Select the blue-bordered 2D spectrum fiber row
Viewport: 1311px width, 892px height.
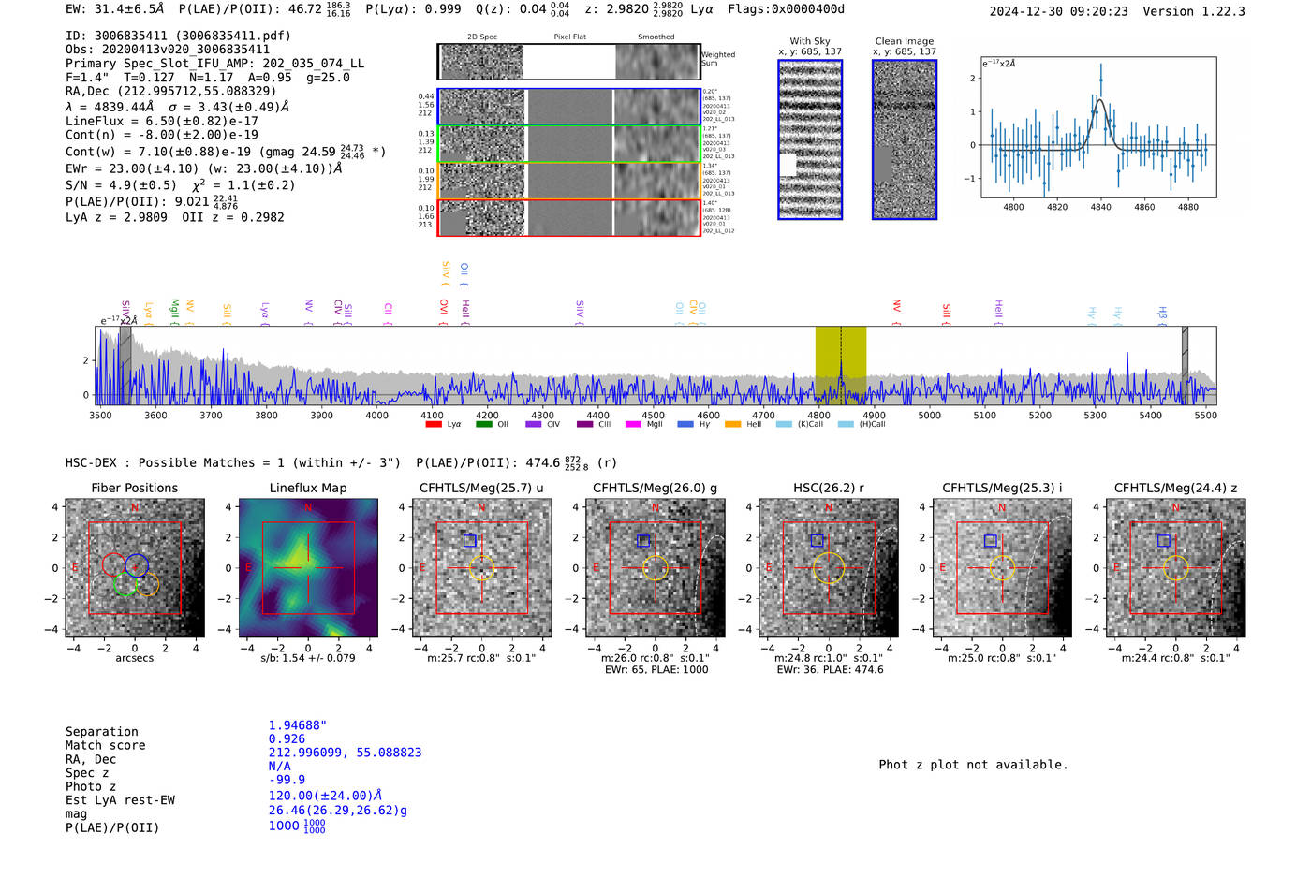pos(568,107)
